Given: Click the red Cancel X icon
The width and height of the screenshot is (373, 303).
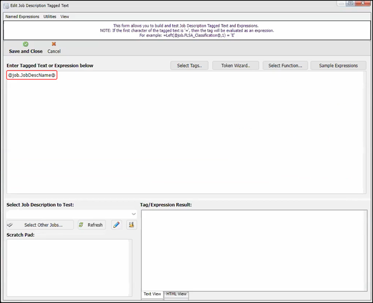Looking at the screenshot, I should (54, 44).
